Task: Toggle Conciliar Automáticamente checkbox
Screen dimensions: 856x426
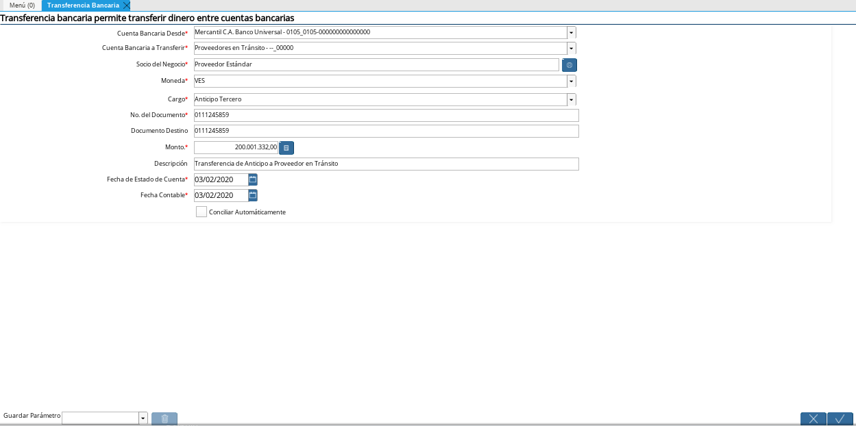Action: 201,212
